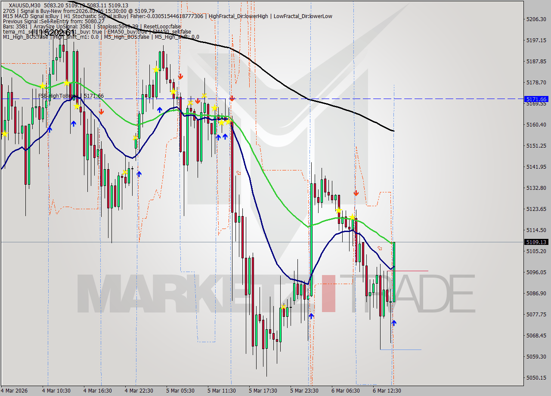The height and width of the screenshot is (396, 551).
Task: Click the yellow star above the 4 Mar 22:30 candles
Action: pos(135,137)
